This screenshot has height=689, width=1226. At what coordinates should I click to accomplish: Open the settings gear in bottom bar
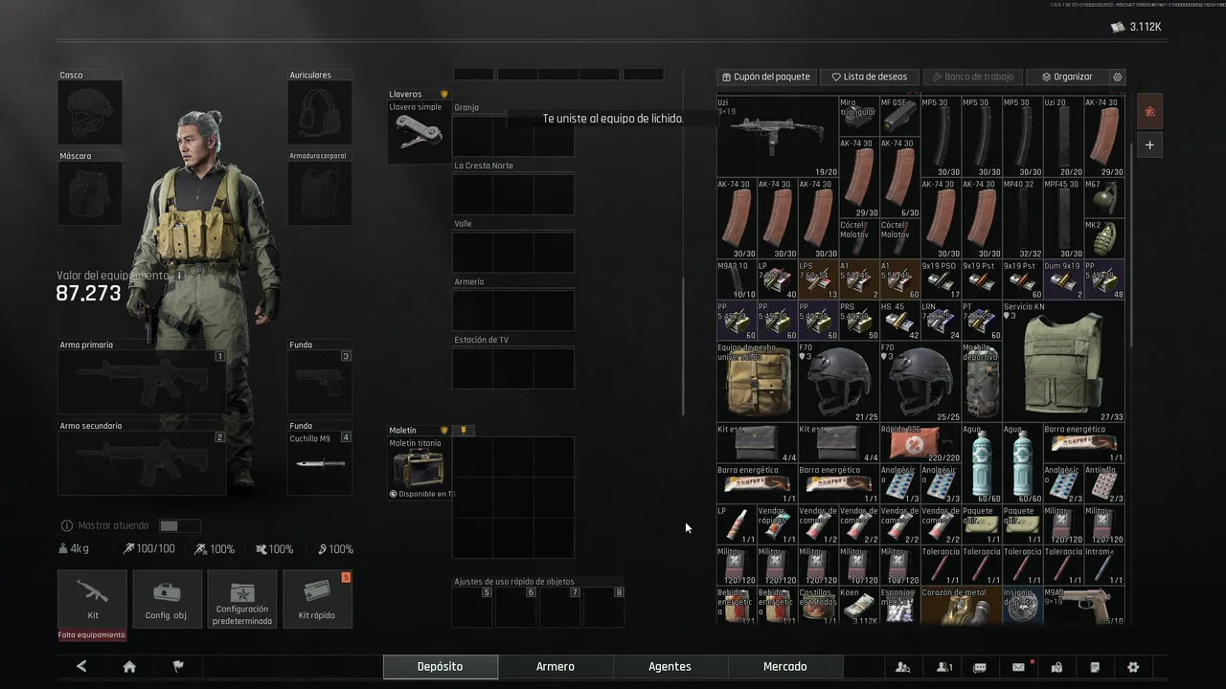coord(1133,667)
